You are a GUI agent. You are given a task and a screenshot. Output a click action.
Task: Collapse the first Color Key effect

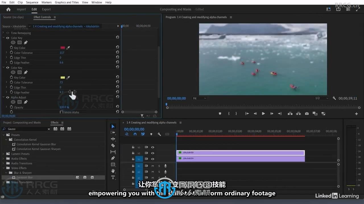pyautogui.click(x=4, y=38)
